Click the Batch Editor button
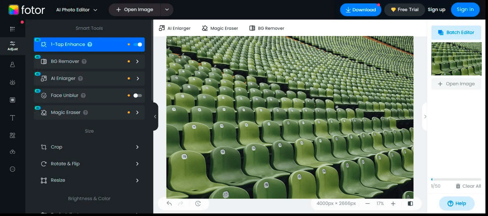Screen dimensions: 488x216 pyautogui.click(x=456, y=32)
